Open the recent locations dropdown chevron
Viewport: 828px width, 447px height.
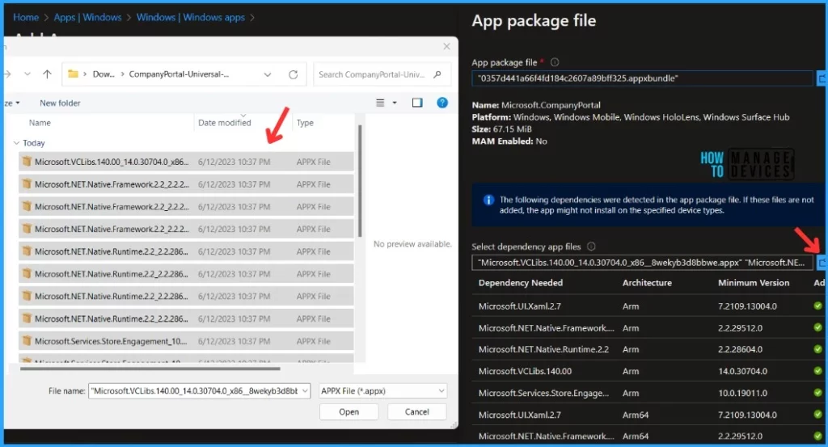(x=27, y=74)
